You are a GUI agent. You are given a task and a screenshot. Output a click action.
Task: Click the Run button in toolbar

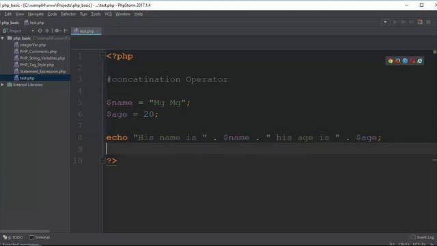(x=395, y=22)
